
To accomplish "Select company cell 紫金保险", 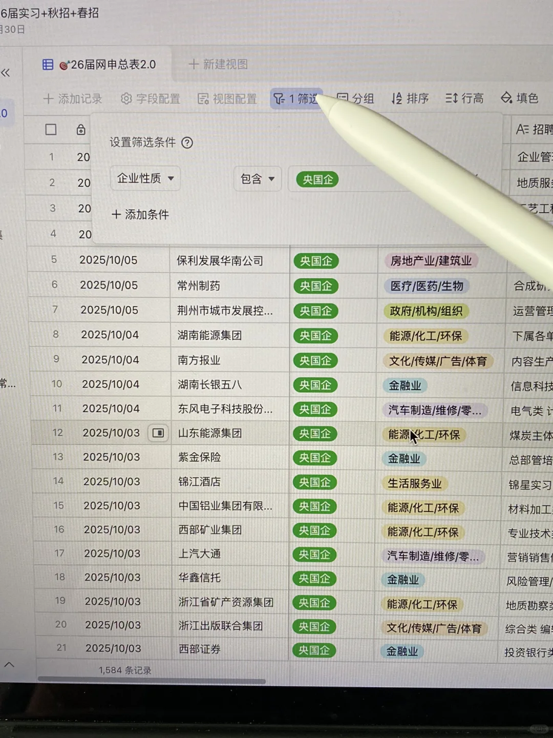I will tap(230, 457).
